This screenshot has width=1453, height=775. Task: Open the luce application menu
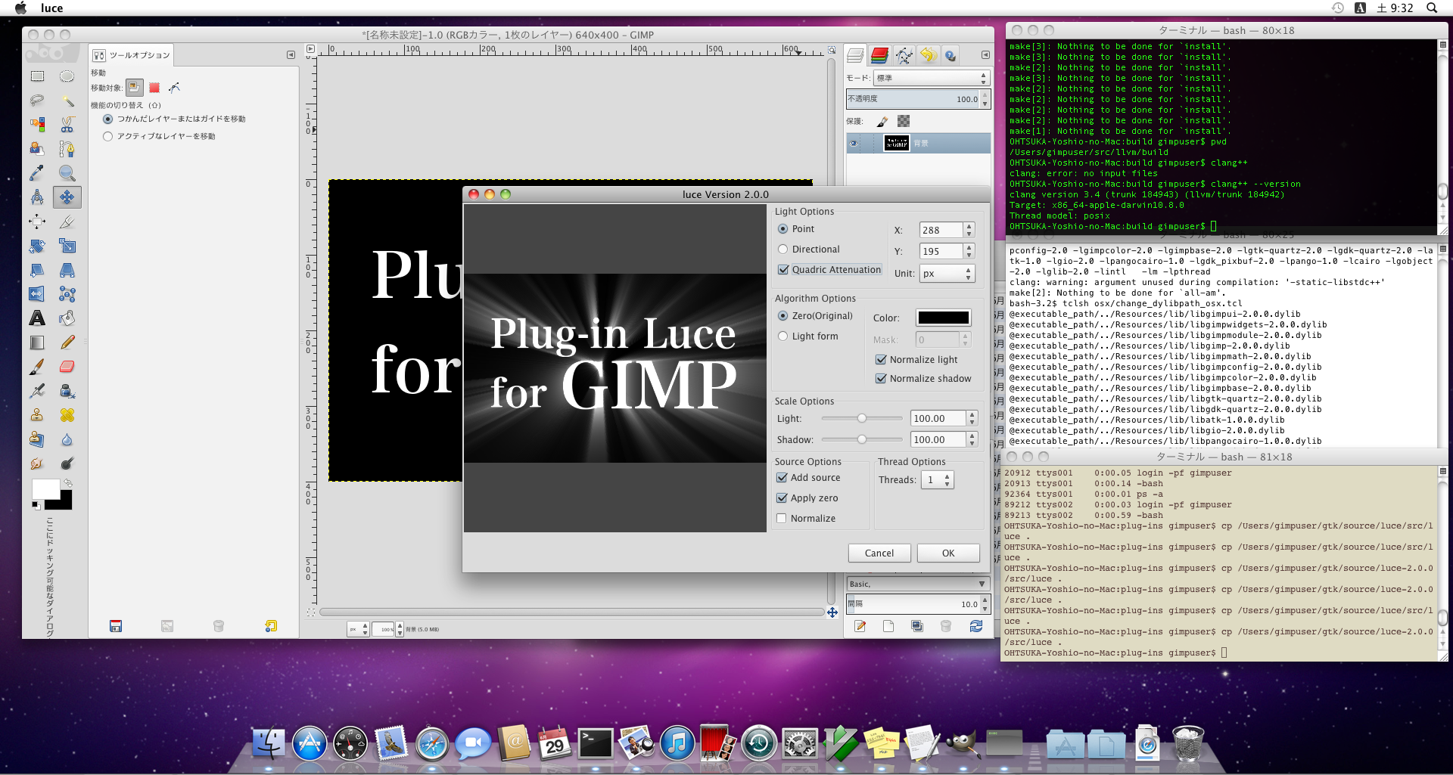tap(51, 8)
